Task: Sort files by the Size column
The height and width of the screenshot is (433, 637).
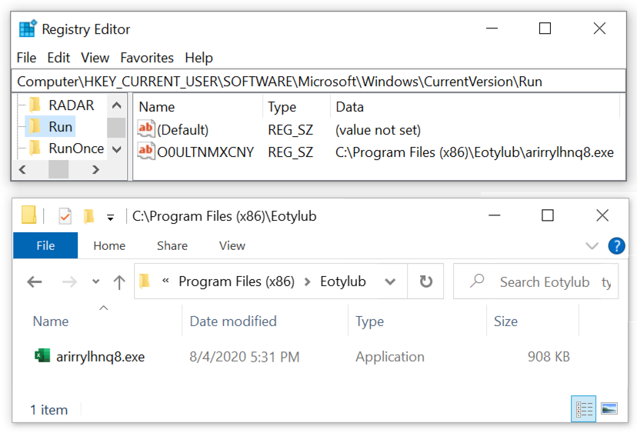Action: pos(505,321)
